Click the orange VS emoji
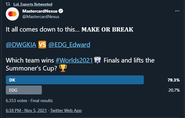 coord(42,45)
